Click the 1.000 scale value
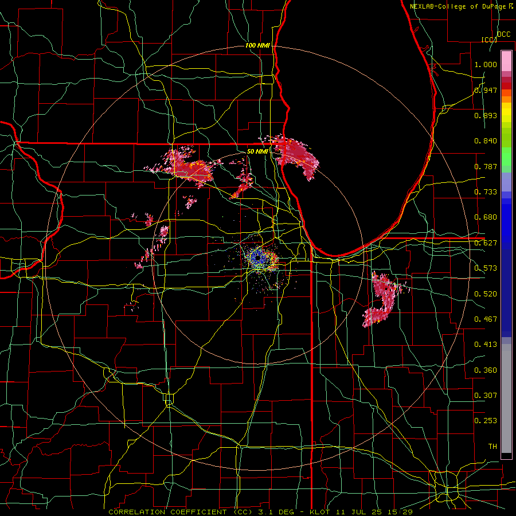The width and height of the screenshot is (516, 516). coord(486,64)
